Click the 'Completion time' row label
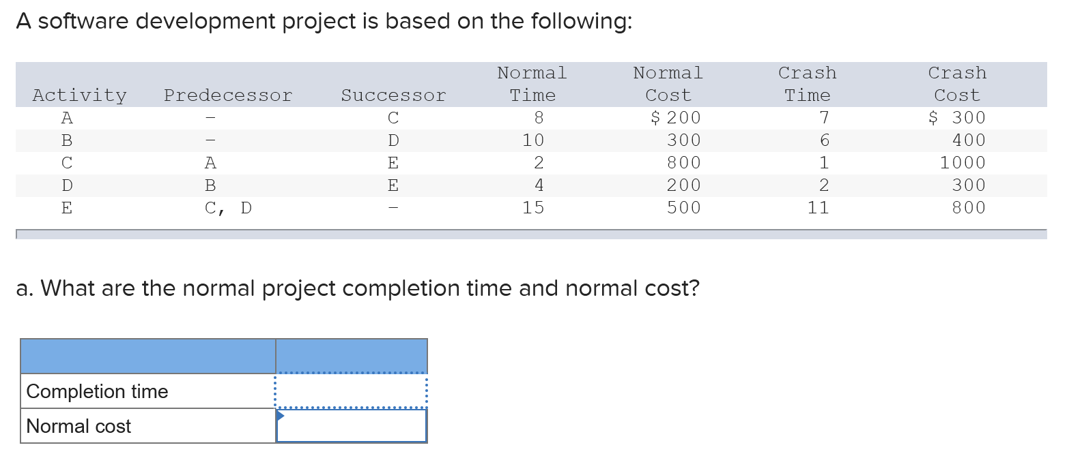Screen dimensions: 1067x471 (x=97, y=391)
